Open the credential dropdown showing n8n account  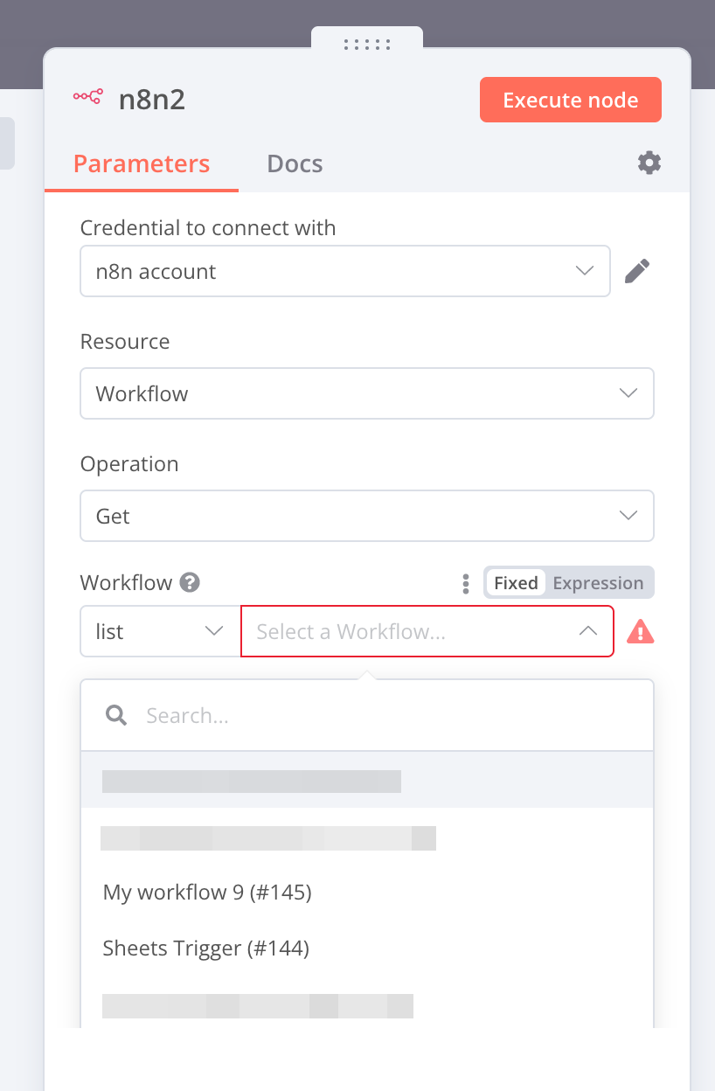344,272
